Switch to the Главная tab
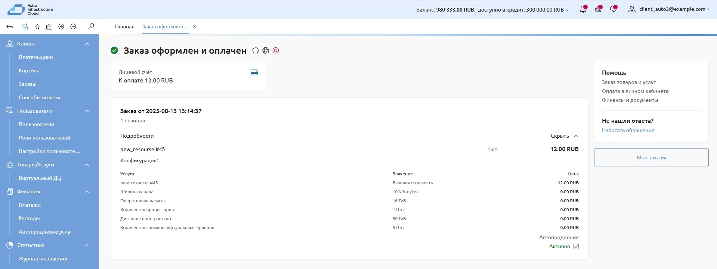The image size is (717, 269). (x=124, y=26)
